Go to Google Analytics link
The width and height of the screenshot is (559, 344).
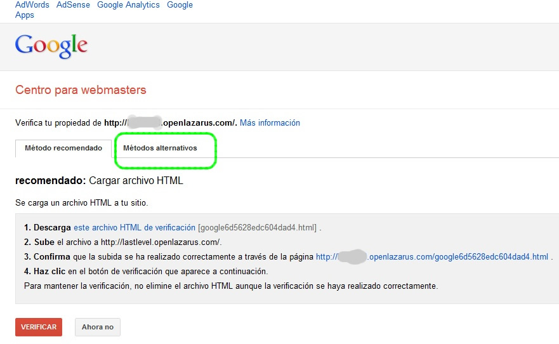[128, 5]
